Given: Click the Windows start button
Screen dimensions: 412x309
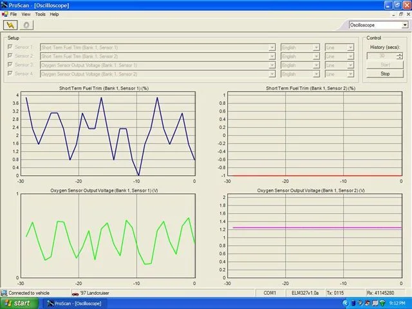Looking at the screenshot, I should pyautogui.click(x=19, y=303).
